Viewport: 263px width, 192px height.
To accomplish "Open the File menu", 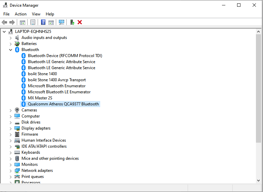I will [x=6, y=14].
